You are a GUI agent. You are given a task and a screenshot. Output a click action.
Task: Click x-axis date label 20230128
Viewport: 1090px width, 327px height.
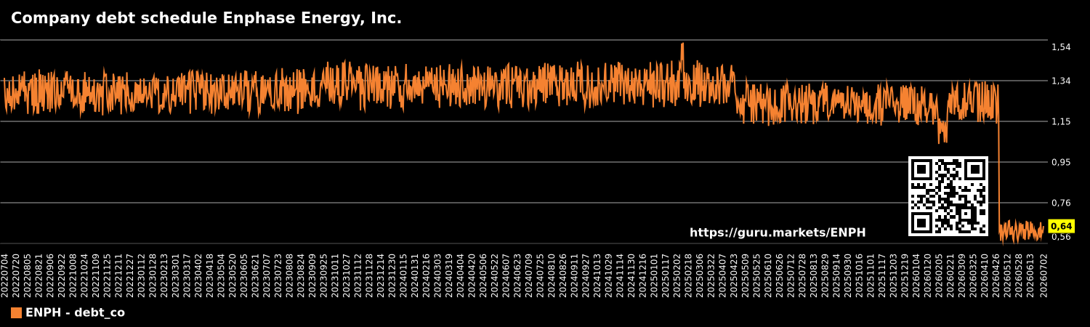click(x=153, y=275)
